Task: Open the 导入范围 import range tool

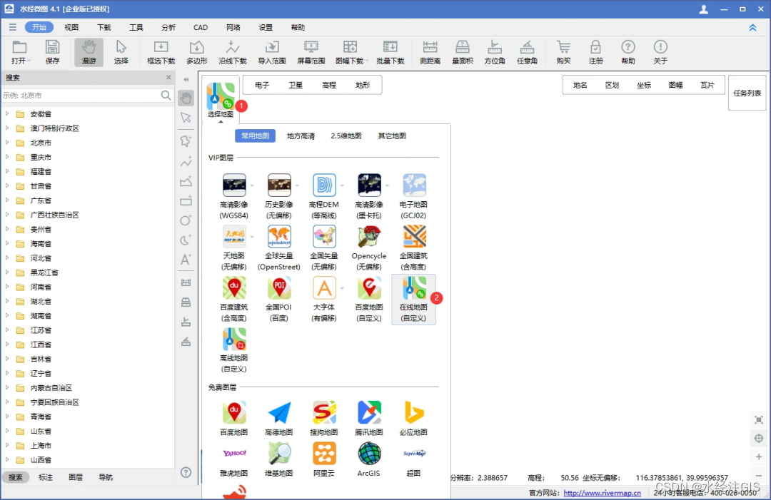Action: (272, 52)
